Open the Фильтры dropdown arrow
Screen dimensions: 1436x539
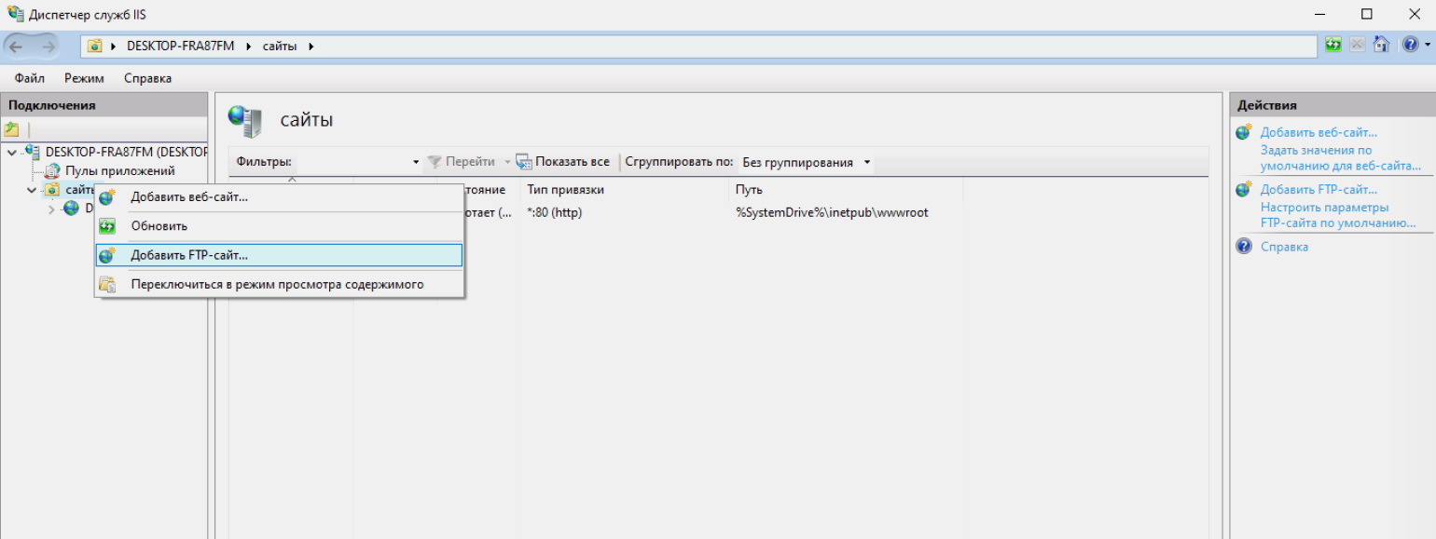416,163
